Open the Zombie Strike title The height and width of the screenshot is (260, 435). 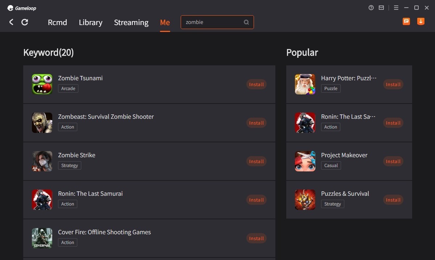click(x=77, y=155)
